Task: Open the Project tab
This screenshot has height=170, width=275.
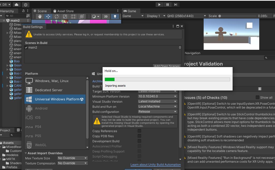Action: pyautogui.click(x=5, y=130)
